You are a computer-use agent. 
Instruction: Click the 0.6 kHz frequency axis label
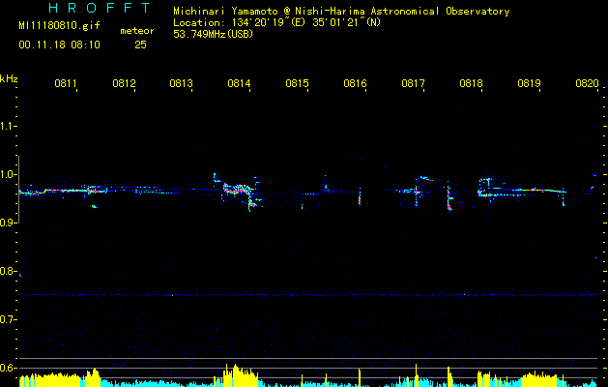point(8,368)
